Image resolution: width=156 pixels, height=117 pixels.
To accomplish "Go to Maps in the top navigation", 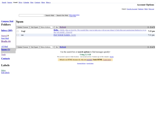I will pyautogui.click(x=43, y=2).
